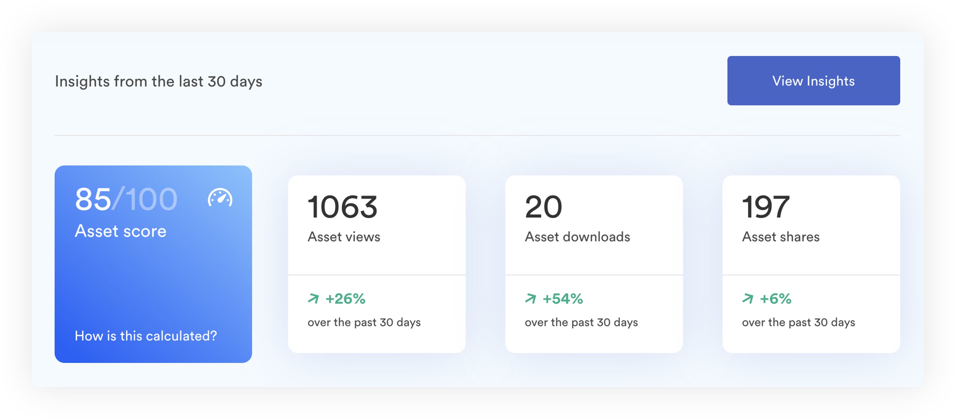Select the Asset downloads label
This screenshot has height=419, width=956.
click(x=577, y=237)
